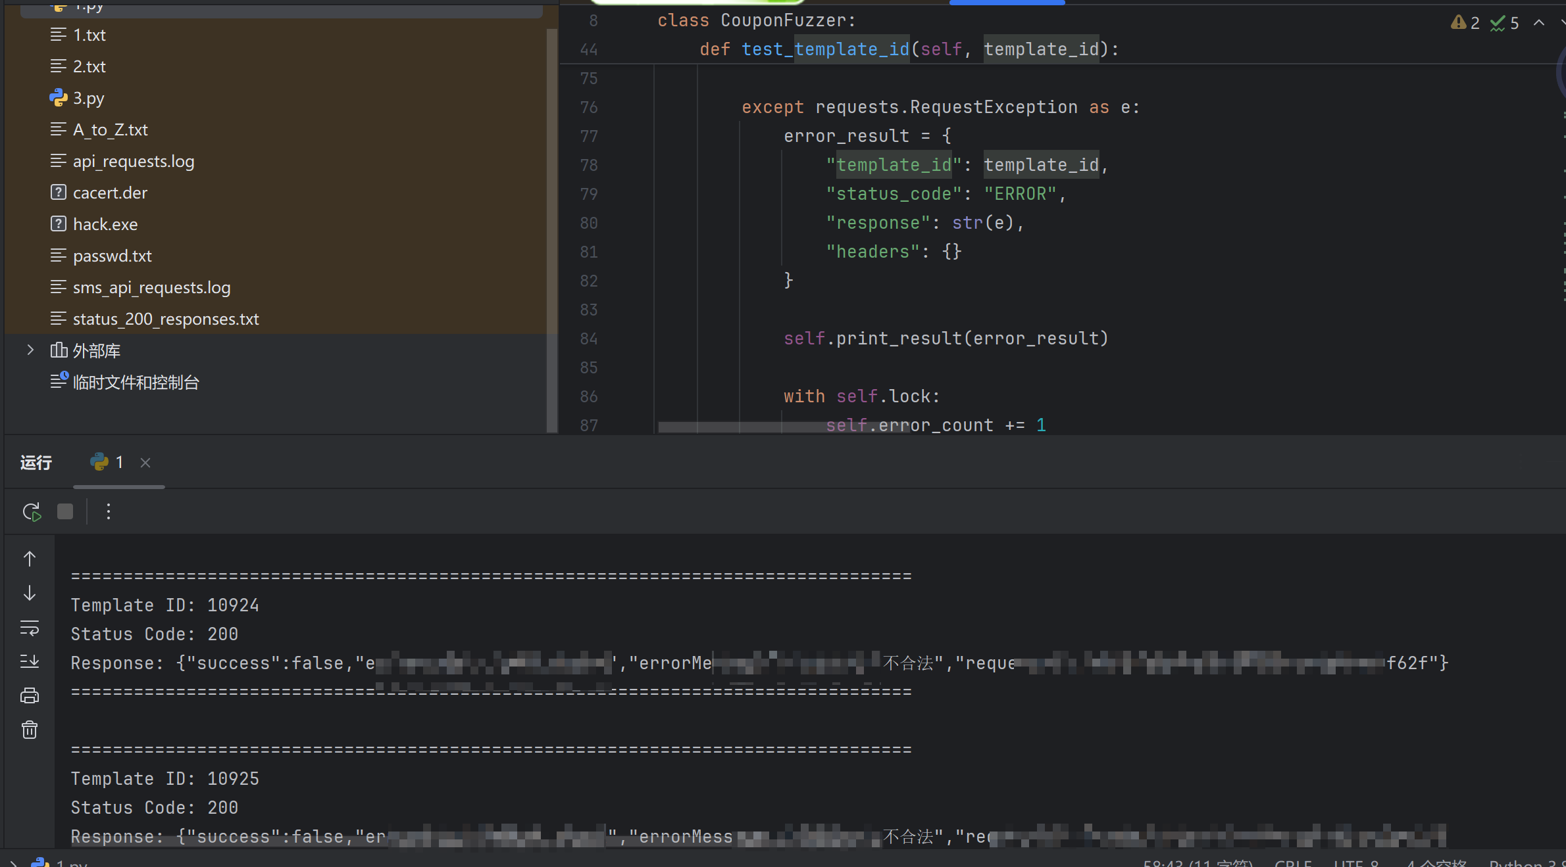Select hack.exe in the file list
The height and width of the screenshot is (867, 1566).
point(105,224)
